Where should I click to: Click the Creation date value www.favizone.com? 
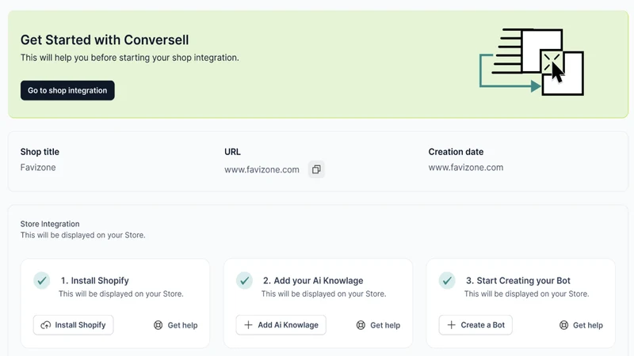(466, 168)
